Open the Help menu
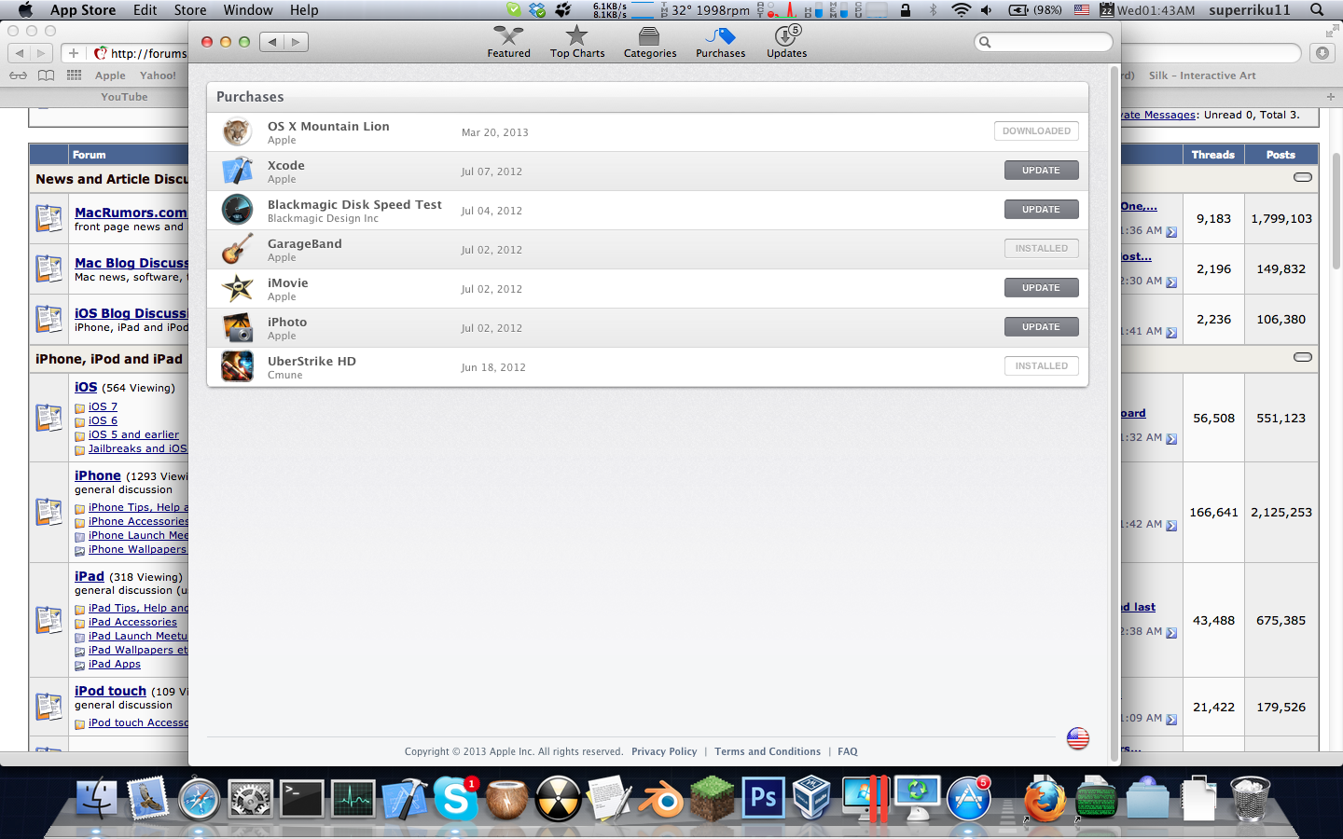 point(304,10)
